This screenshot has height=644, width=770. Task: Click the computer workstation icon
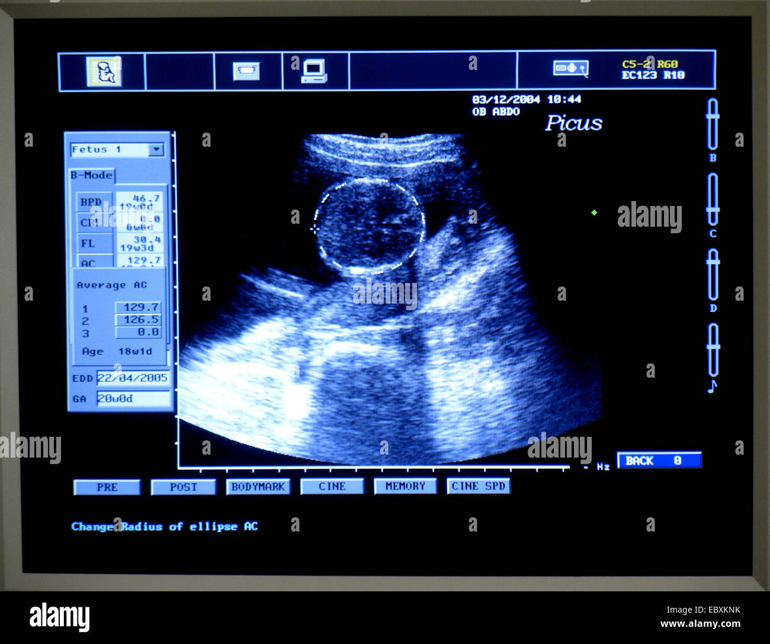(x=314, y=71)
